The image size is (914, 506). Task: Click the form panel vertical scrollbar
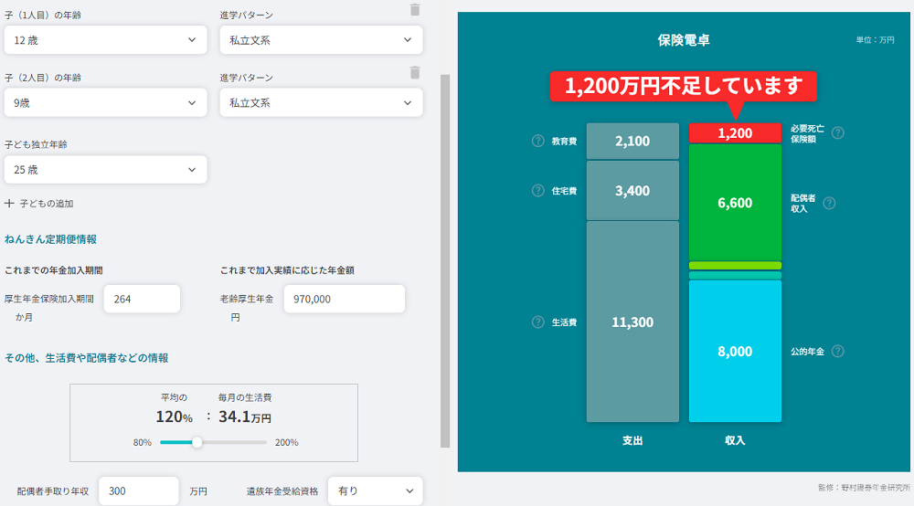[445, 256]
